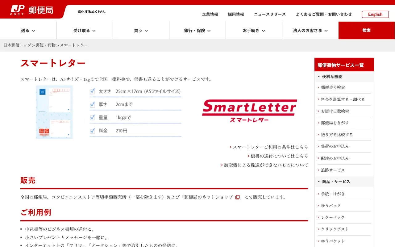Expand the お手続き navigation menu
This screenshot has height=247, width=395.
click(254, 31)
